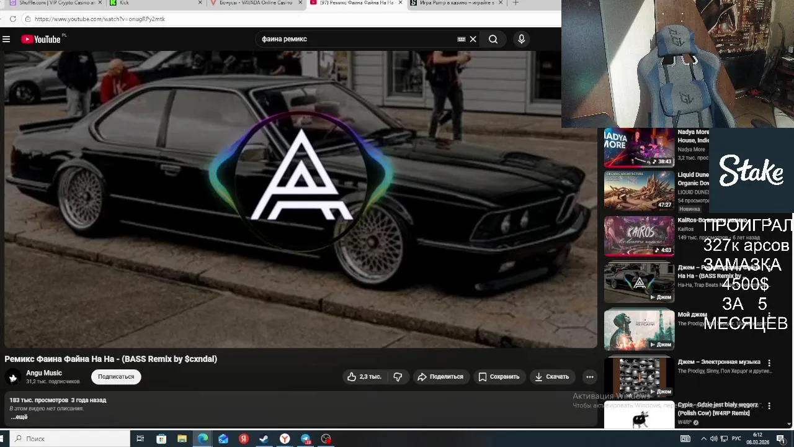Share the video via Поделиться
This screenshot has height=447, width=794.
440,377
